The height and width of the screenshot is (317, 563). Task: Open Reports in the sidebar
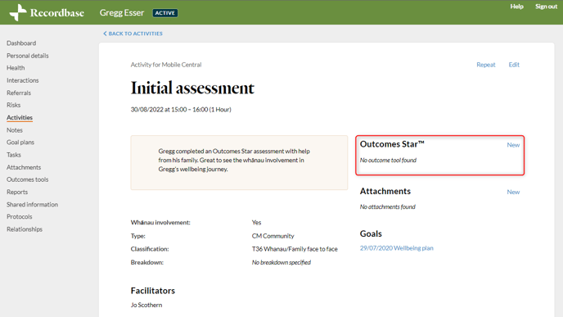pos(17,192)
